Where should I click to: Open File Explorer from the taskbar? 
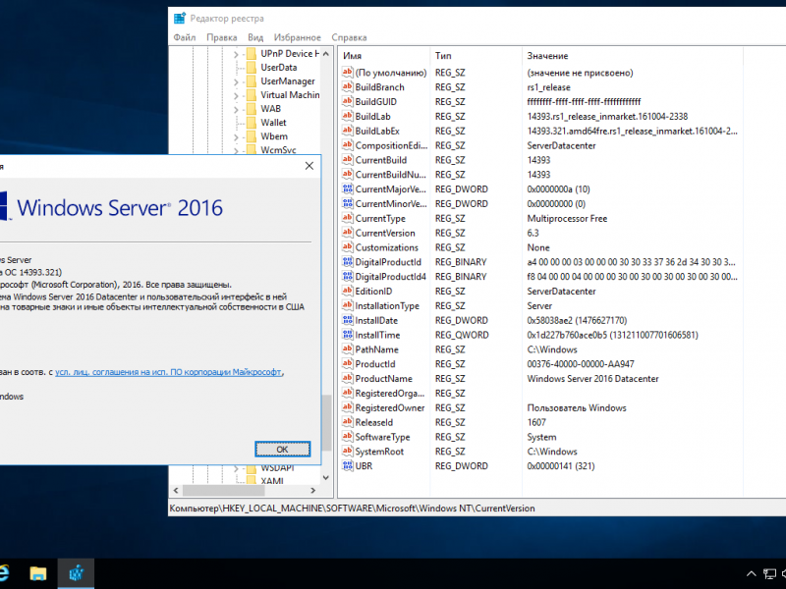click(38, 573)
